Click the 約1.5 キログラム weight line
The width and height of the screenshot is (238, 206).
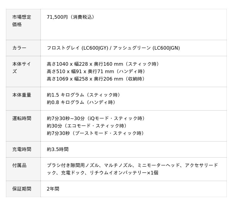[84, 95]
